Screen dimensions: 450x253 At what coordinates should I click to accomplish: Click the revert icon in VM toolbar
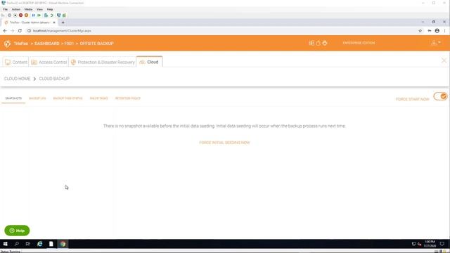pos(51,15)
